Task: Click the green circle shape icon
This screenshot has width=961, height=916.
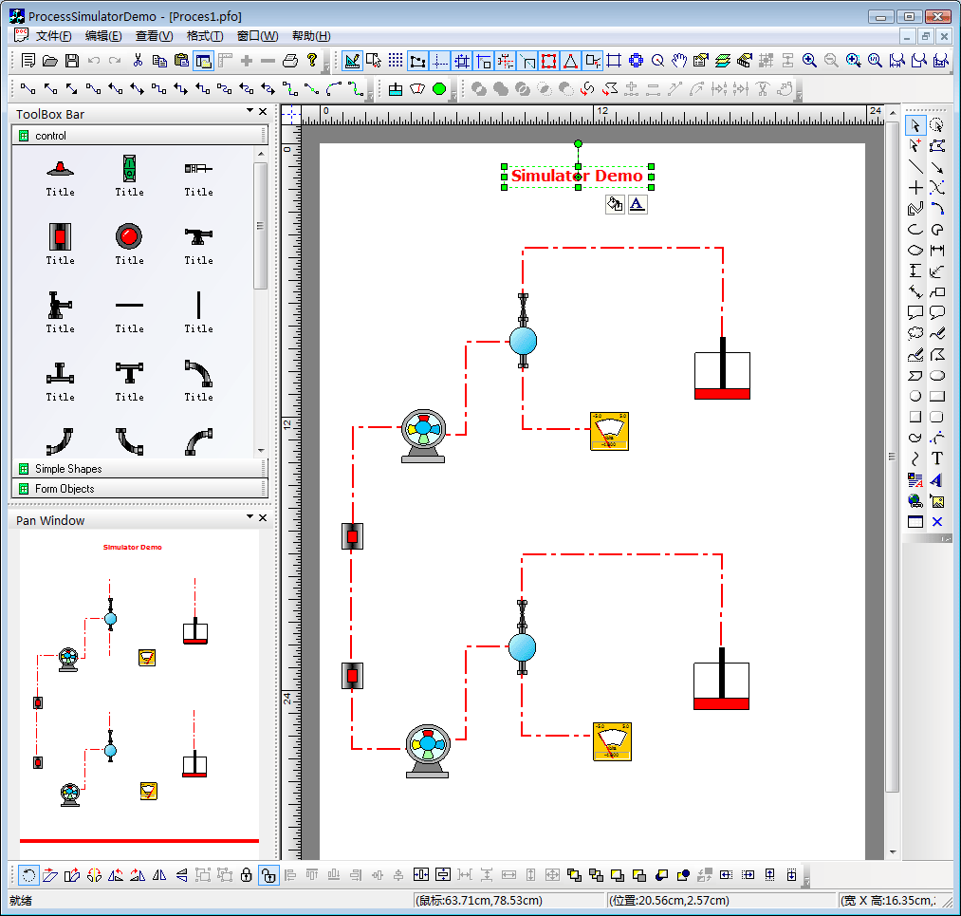Action: [439, 89]
